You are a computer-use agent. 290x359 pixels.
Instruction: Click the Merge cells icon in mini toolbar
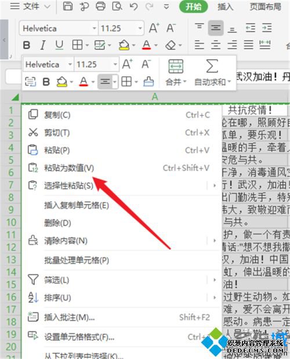point(176,66)
